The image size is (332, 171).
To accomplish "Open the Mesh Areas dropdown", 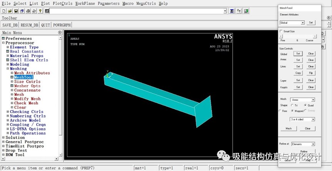I will 313,100.
